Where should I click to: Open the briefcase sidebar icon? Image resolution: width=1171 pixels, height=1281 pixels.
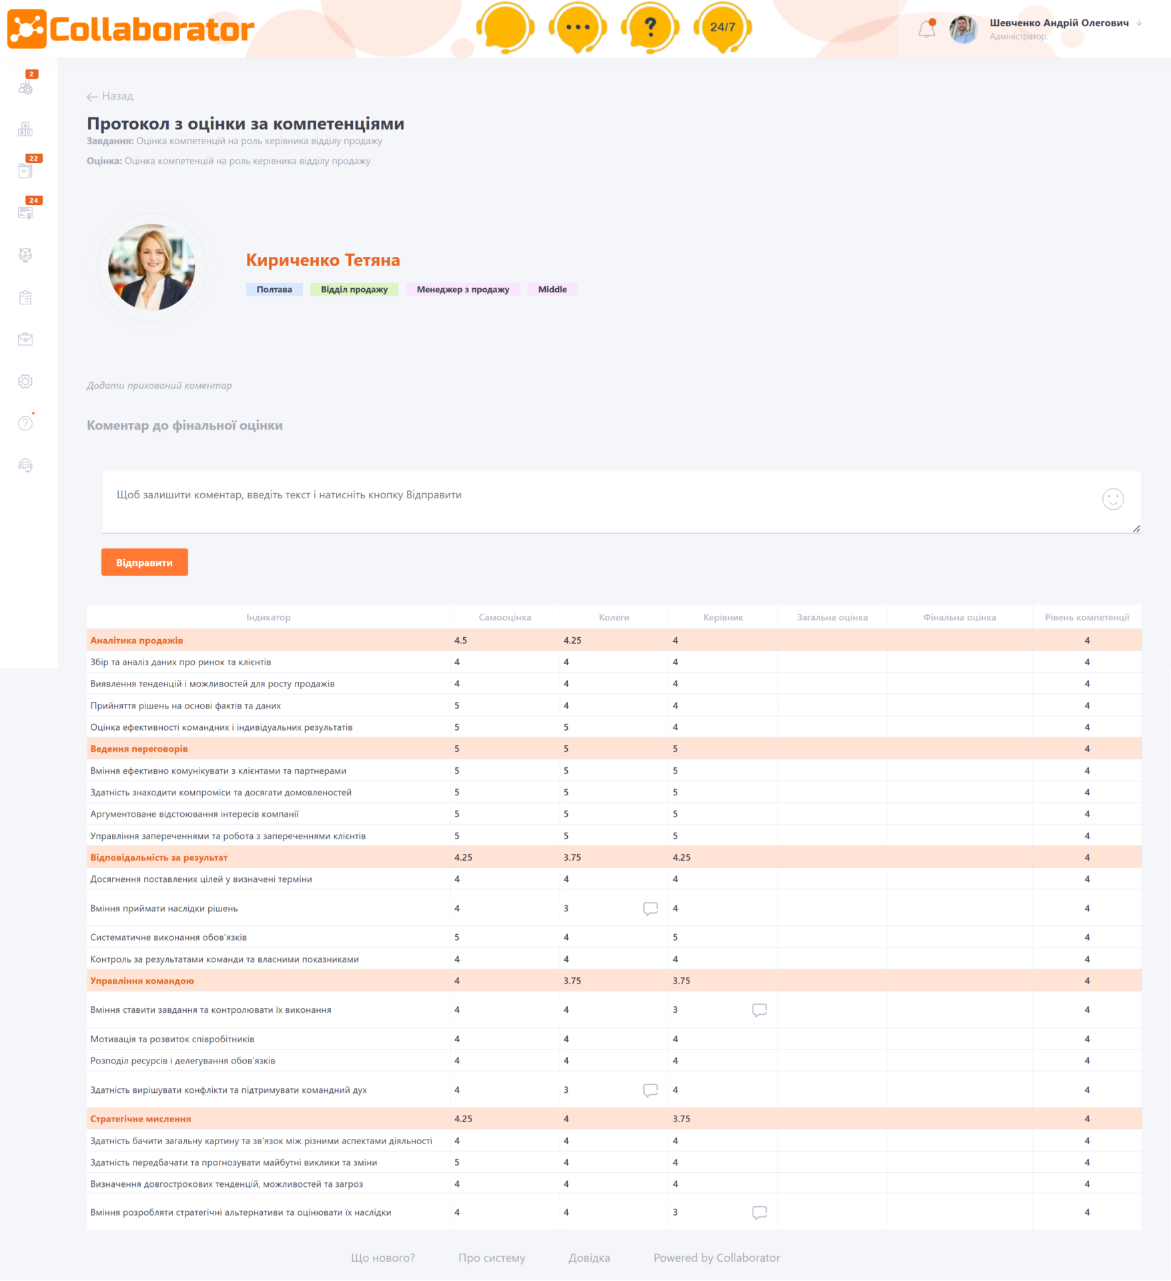pyautogui.click(x=25, y=339)
